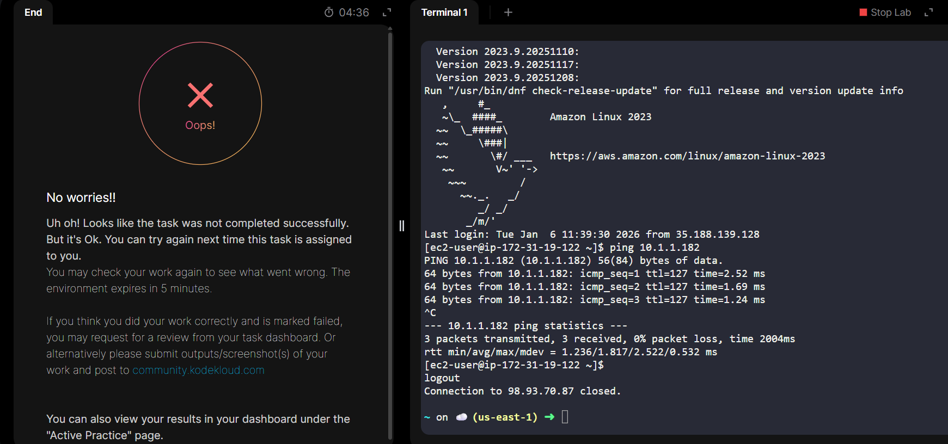Click the task panel vertical scrollbar
The width and height of the screenshot is (948, 444).
tap(390, 234)
